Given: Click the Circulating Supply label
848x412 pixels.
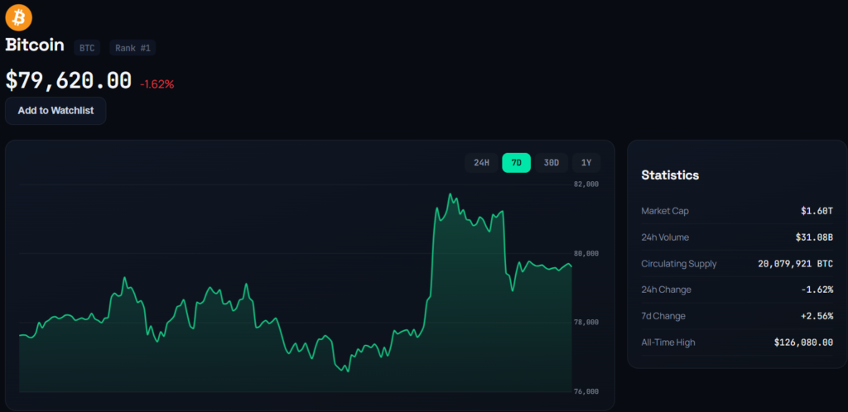Looking at the screenshot, I should pos(679,264).
